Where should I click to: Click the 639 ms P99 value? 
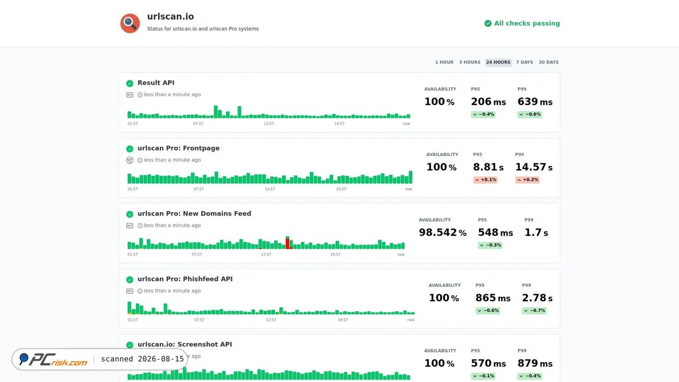535,102
